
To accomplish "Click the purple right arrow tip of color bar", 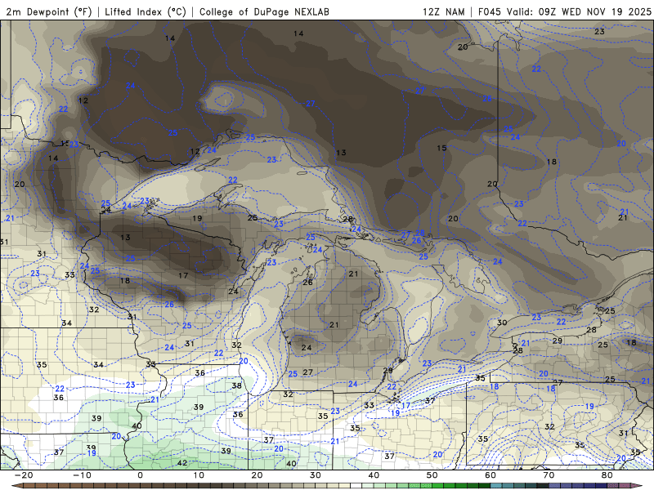I will coord(638,486).
